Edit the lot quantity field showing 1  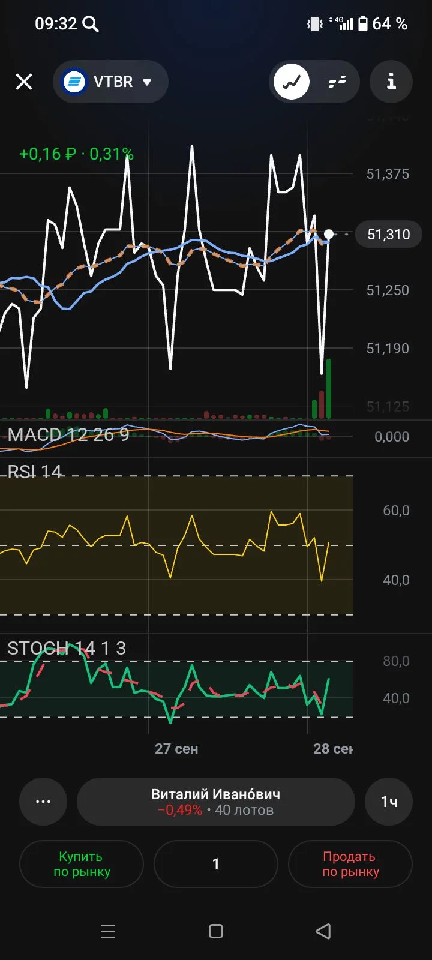(216, 864)
